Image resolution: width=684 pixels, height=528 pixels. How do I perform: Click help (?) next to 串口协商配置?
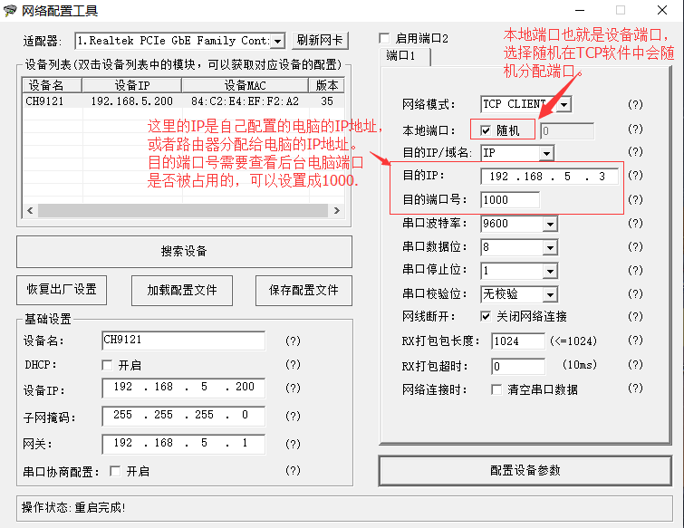(293, 470)
